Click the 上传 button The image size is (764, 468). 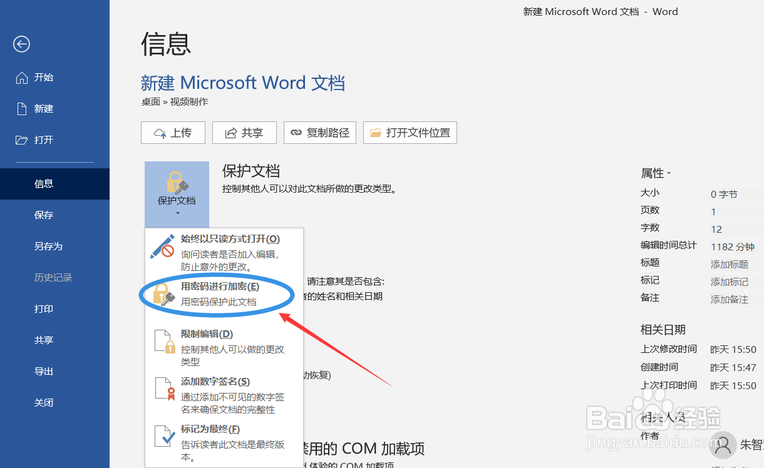173,133
